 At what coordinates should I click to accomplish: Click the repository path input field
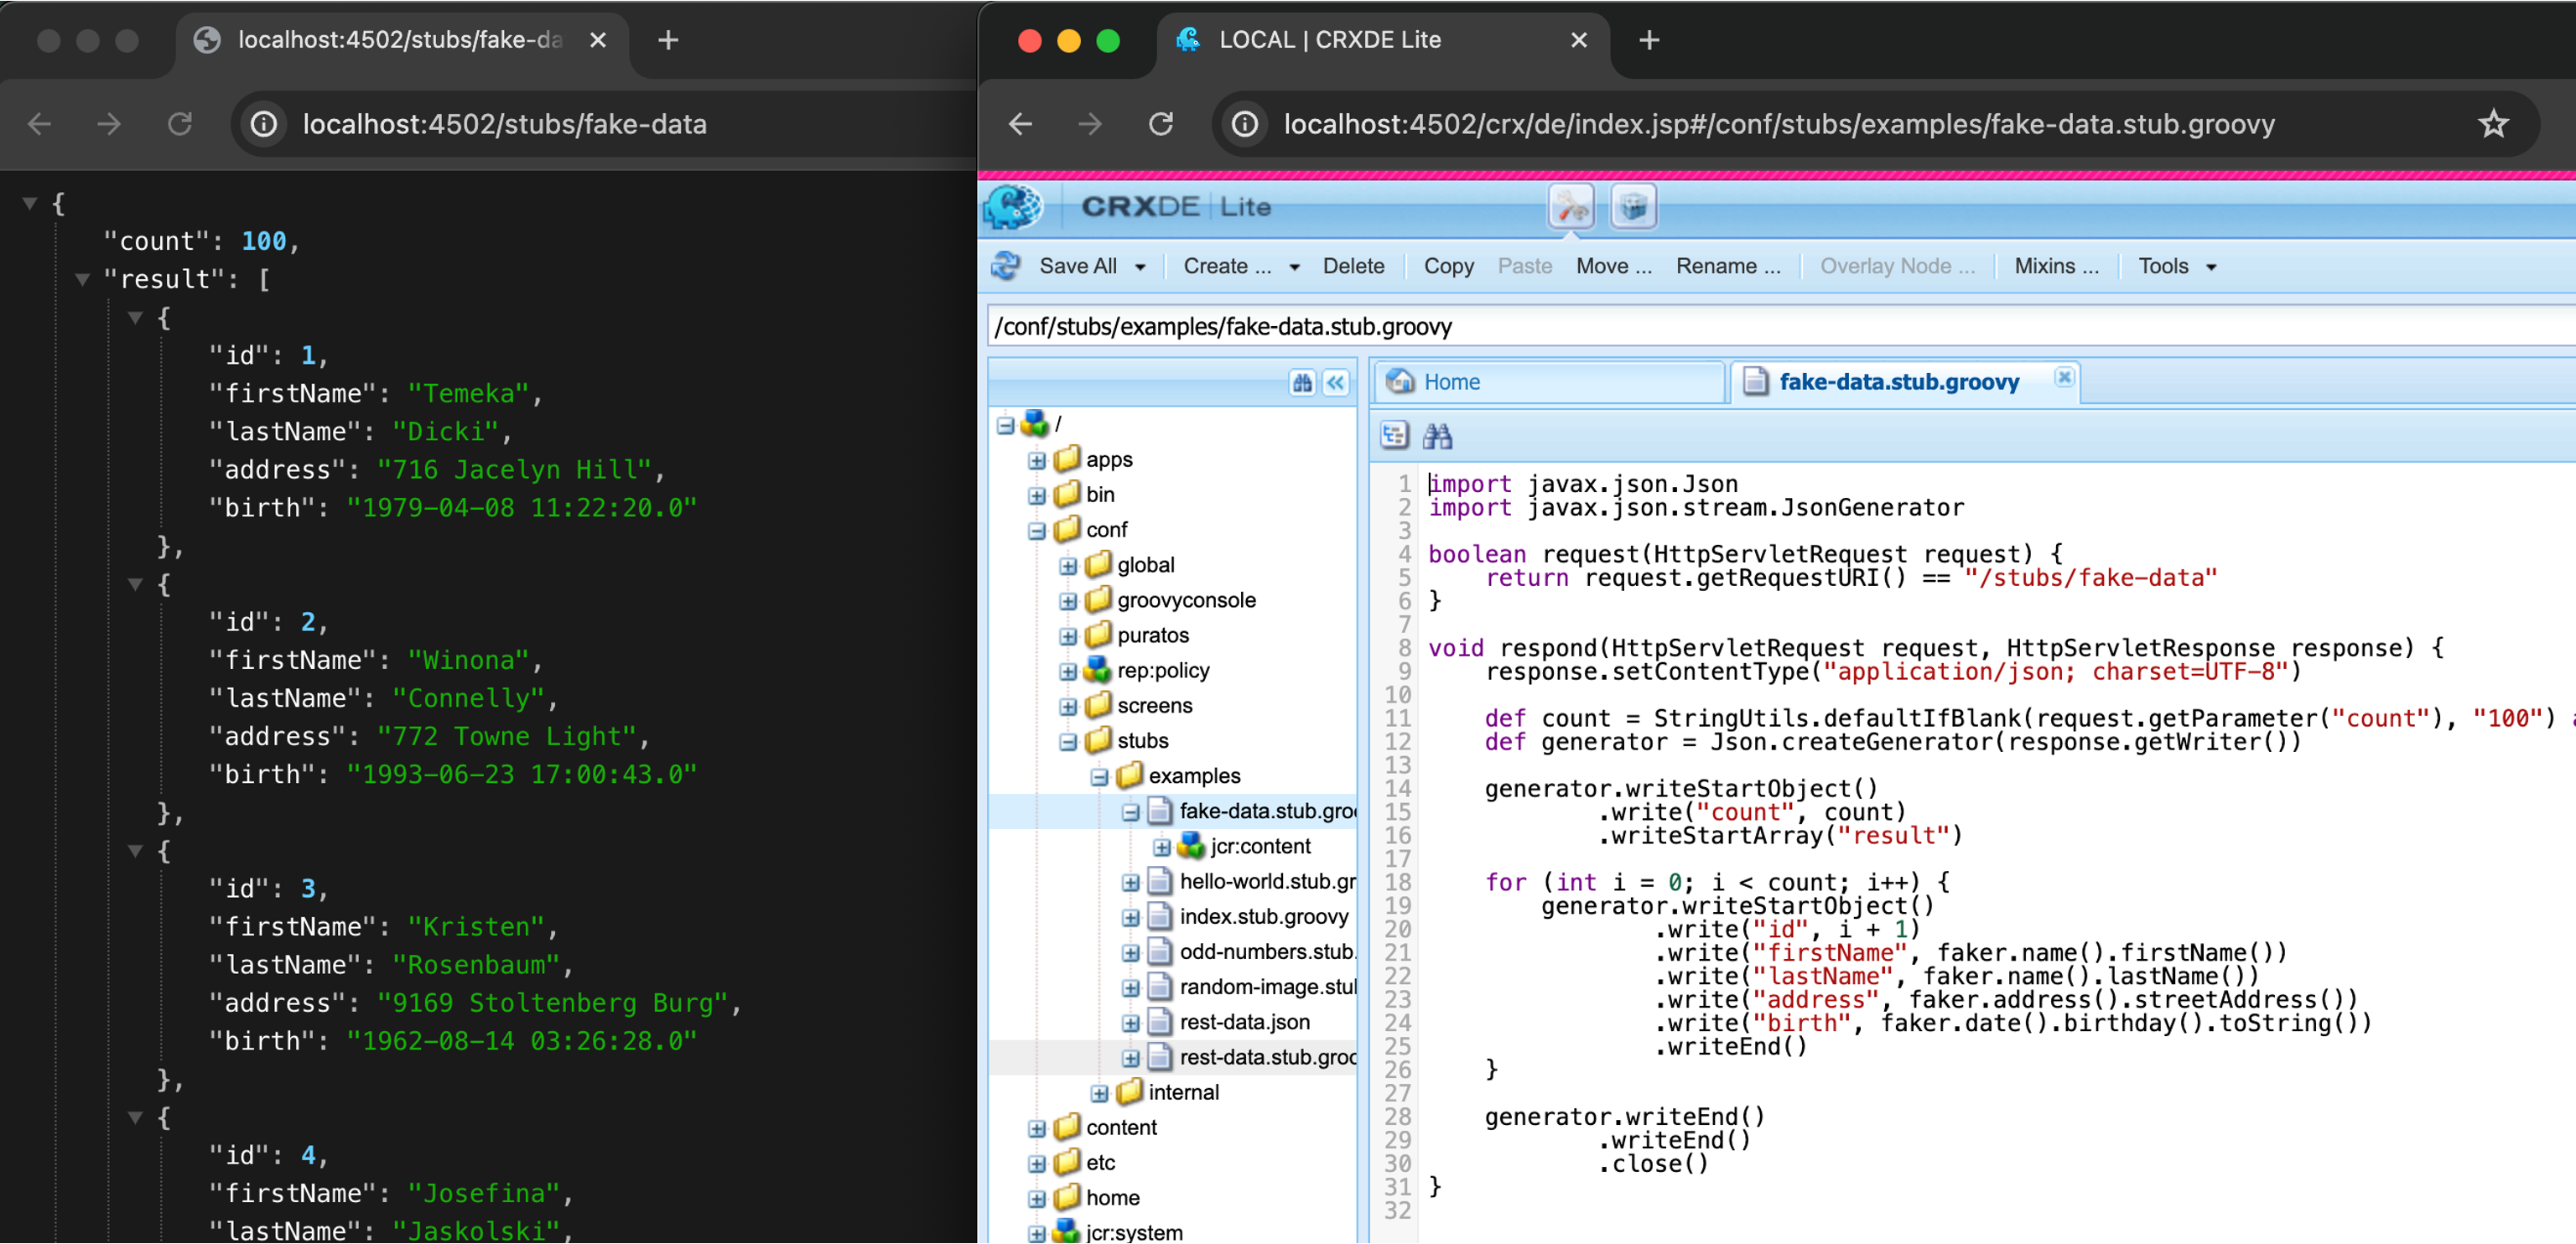click(x=1700, y=327)
